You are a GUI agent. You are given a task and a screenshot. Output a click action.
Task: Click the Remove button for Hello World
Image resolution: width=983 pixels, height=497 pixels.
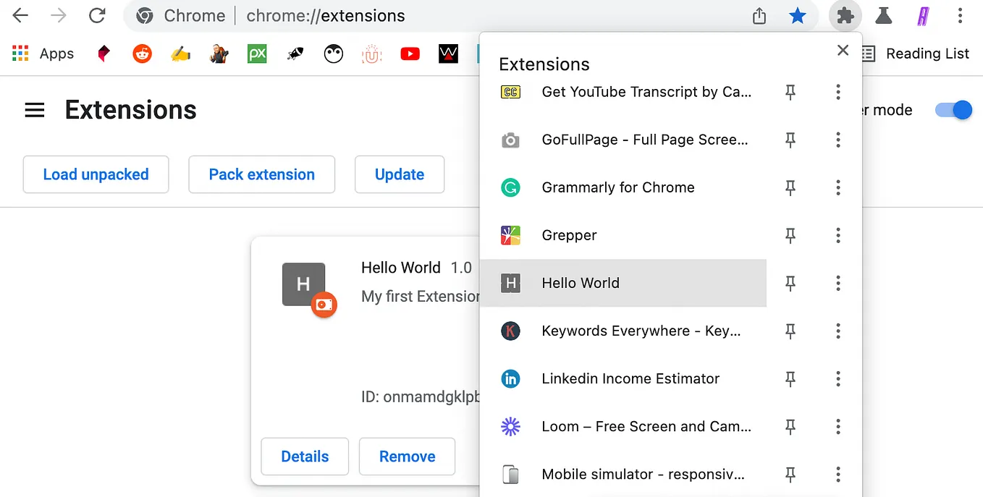click(x=407, y=456)
